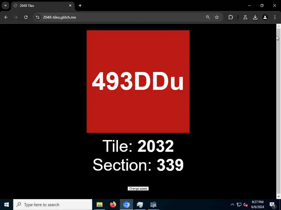Click the Section: 339 text
This screenshot has height=210, width=281.
(138, 165)
